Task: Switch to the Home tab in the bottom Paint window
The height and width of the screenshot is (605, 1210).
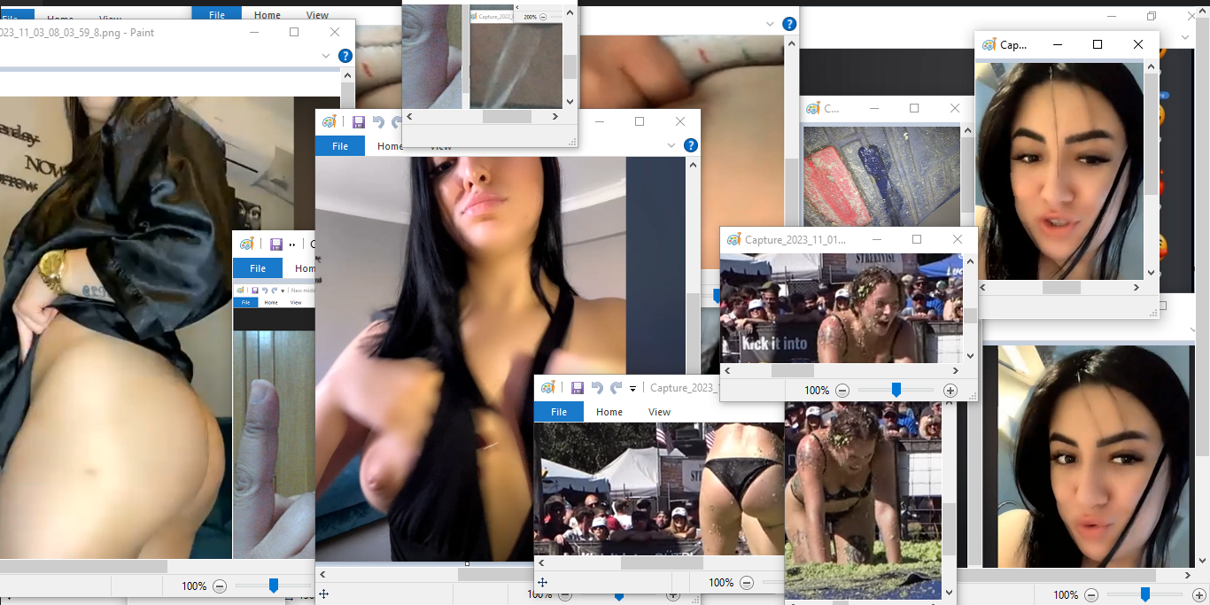Action: tap(609, 412)
